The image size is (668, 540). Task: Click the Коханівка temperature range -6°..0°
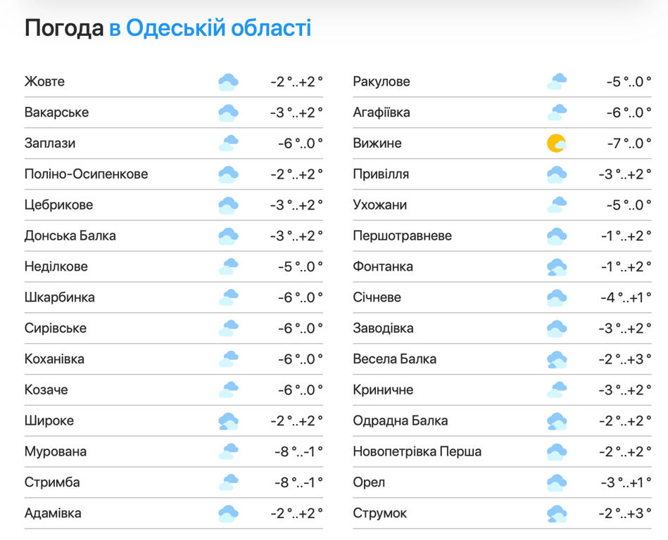tap(301, 359)
